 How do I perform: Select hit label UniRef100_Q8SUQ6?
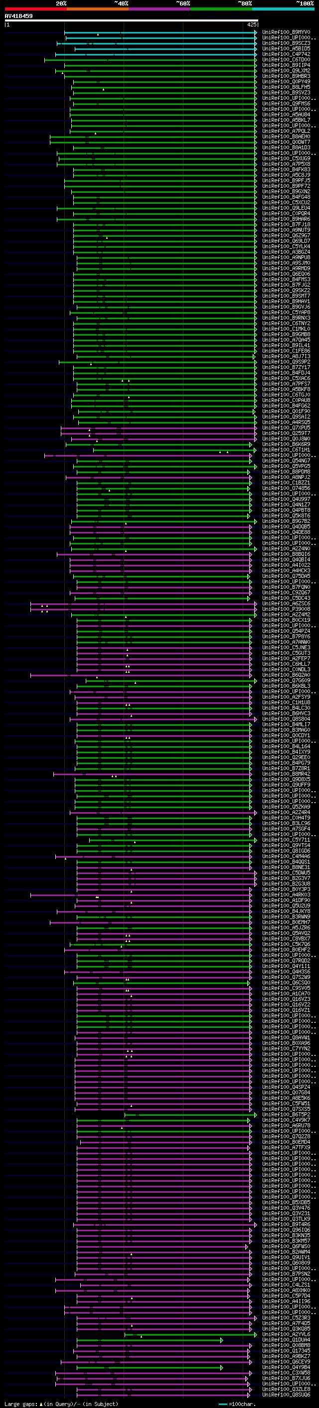[286, 1395]
